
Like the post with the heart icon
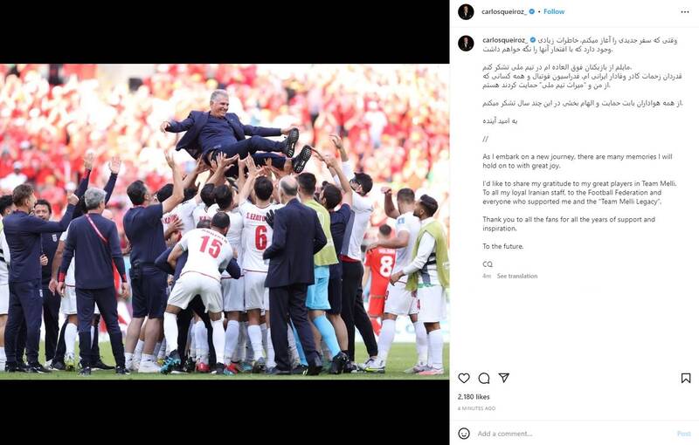pyautogui.click(x=464, y=379)
